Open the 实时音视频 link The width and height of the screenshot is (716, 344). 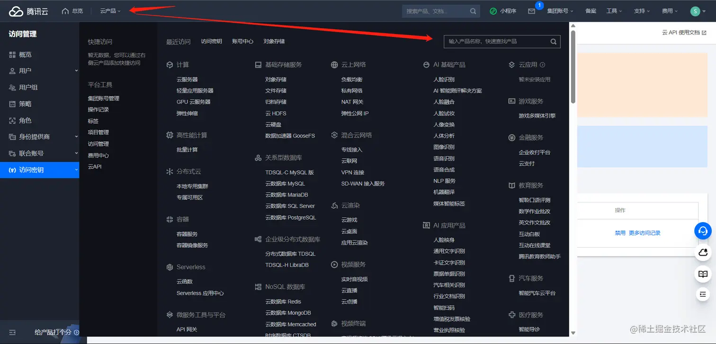354,280
